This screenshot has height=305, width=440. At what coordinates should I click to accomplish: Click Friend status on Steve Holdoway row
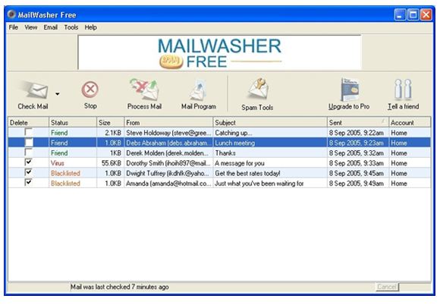(x=59, y=133)
